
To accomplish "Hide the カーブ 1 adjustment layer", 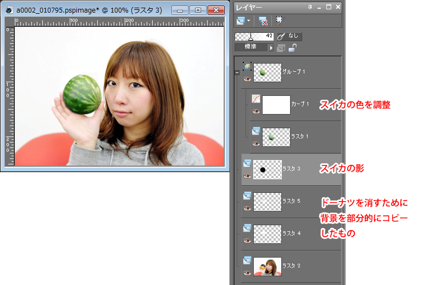I will coord(256,111).
